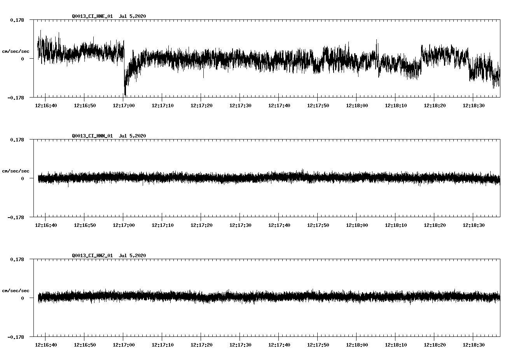Choose the 12:18:20 time label under HNZ plot

click(435, 345)
